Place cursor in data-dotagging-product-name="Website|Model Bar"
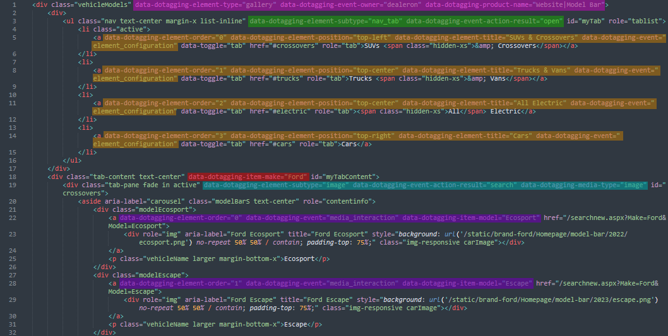The height and width of the screenshot is (336, 668). (x=515, y=5)
